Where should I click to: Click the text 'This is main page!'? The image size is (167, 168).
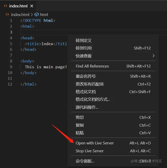(46, 67)
